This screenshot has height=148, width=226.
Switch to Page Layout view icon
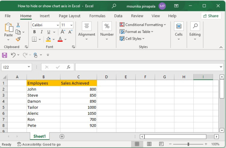point(149,144)
